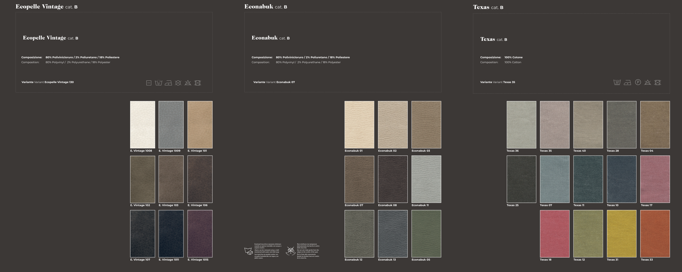The image size is (682, 272).
Task: Choose the Econabuk 01 cream swatch
Action: tap(359, 125)
